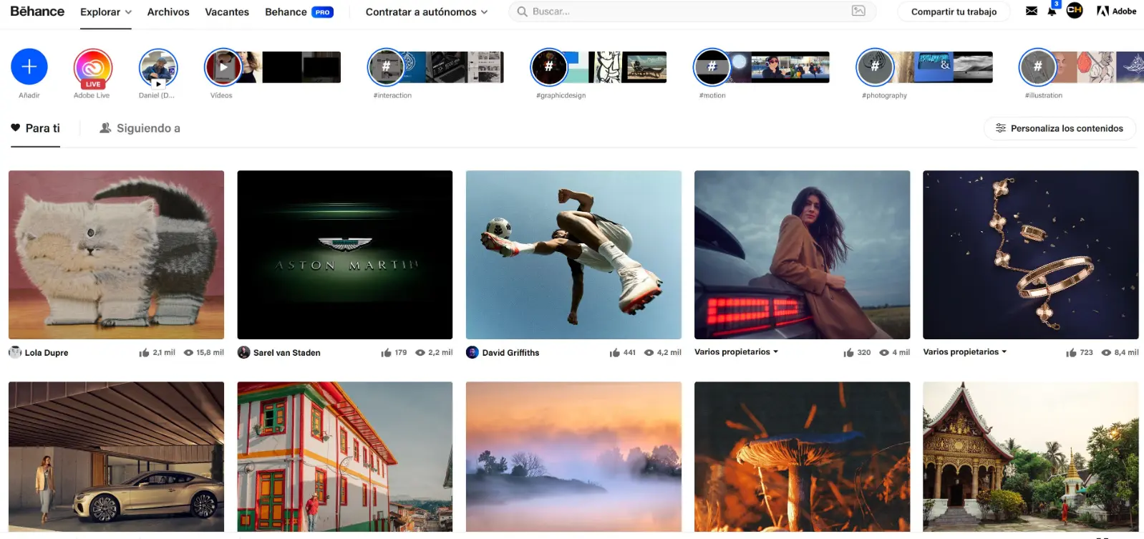
Task: Open Adobe Live story
Action: click(x=92, y=68)
